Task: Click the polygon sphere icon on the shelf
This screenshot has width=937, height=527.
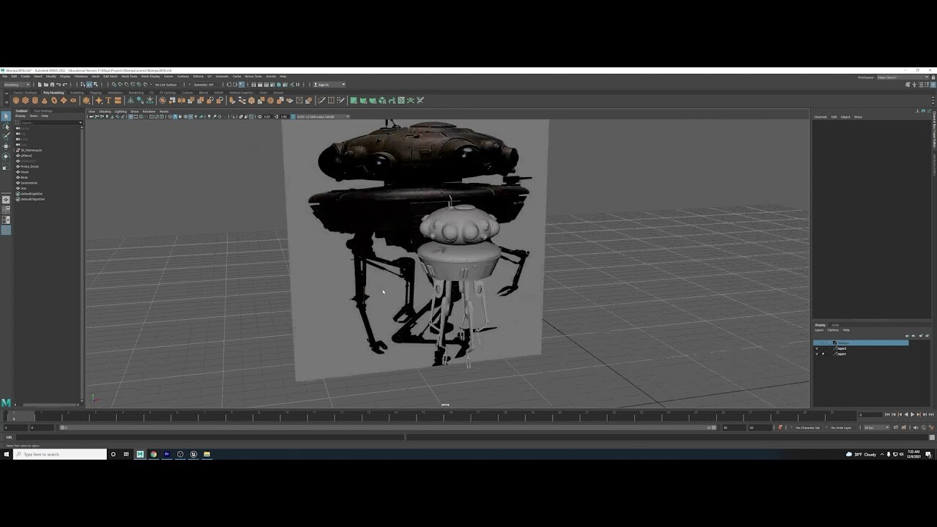Action: click(15, 100)
